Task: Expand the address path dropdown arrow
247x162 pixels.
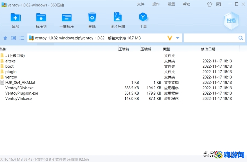Action: pos(178,38)
